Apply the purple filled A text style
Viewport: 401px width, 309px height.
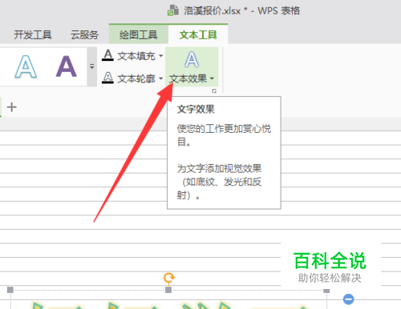tap(67, 66)
